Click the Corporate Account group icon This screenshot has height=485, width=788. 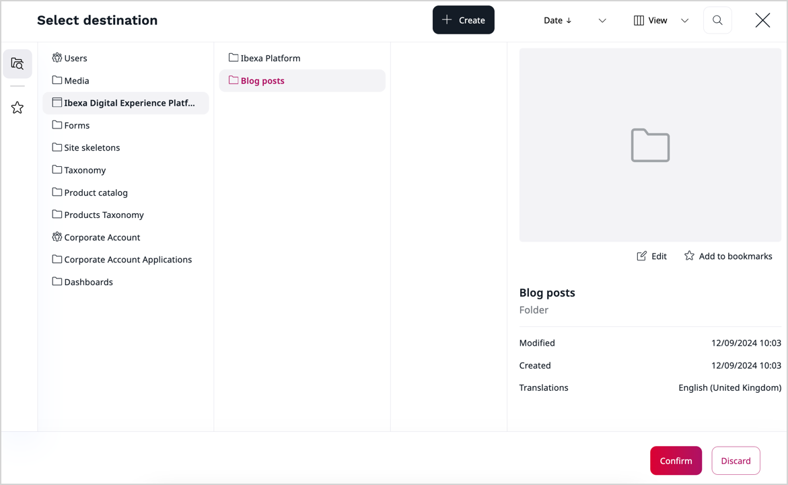click(x=57, y=237)
